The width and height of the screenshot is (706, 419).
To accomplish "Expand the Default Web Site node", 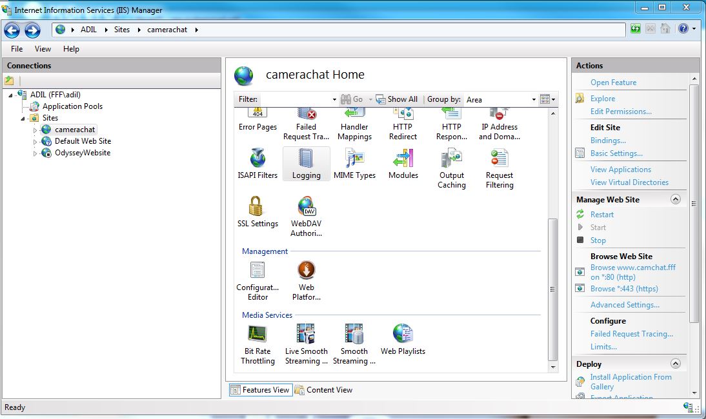I will click(35, 142).
